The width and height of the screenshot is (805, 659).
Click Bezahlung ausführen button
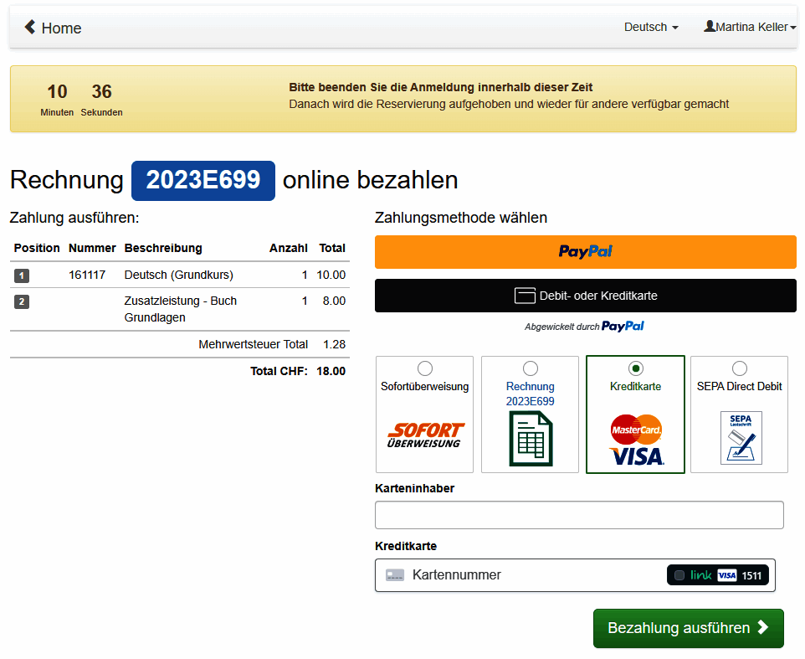click(x=689, y=628)
